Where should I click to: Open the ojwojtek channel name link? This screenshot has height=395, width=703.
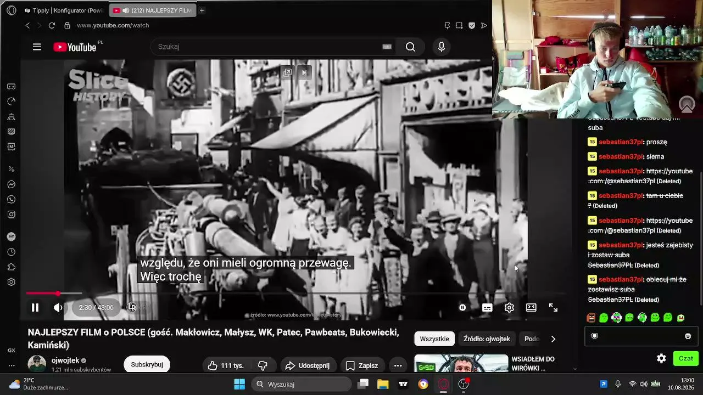65,360
